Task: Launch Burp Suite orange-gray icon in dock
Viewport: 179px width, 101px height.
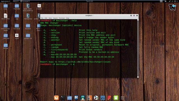Action: point(89,98)
